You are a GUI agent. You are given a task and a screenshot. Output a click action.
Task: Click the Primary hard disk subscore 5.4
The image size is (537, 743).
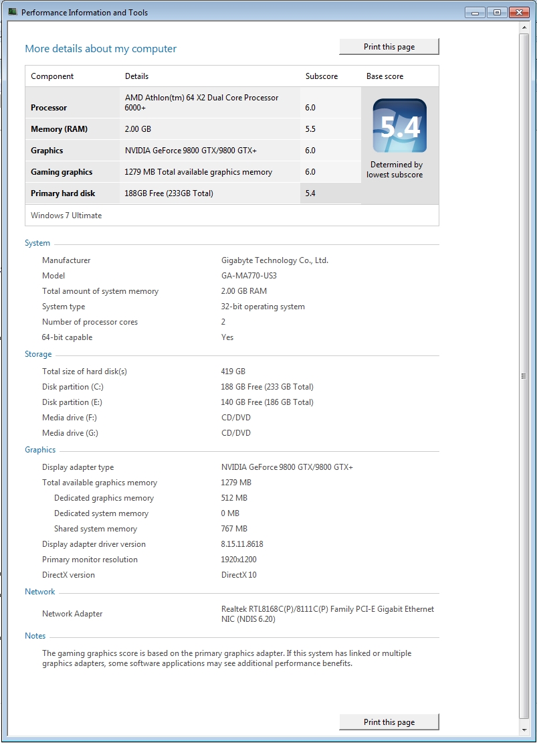click(310, 193)
